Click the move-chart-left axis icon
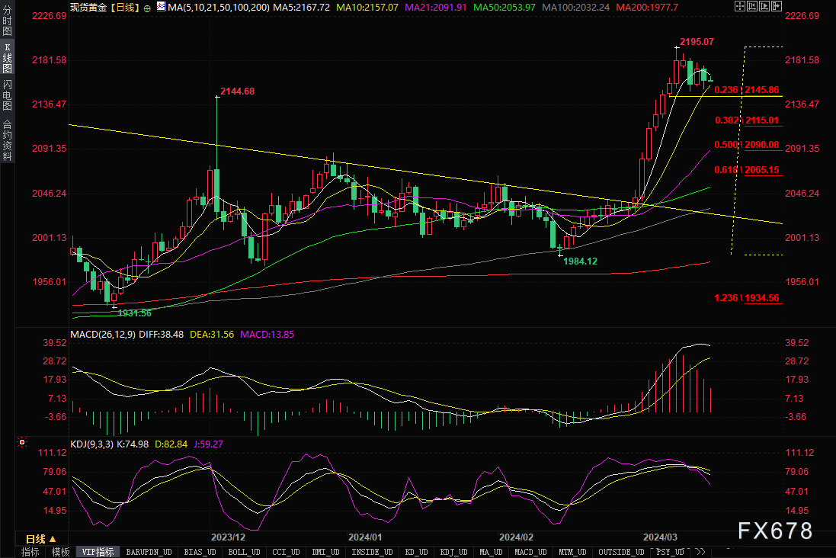 coord(751,6)
